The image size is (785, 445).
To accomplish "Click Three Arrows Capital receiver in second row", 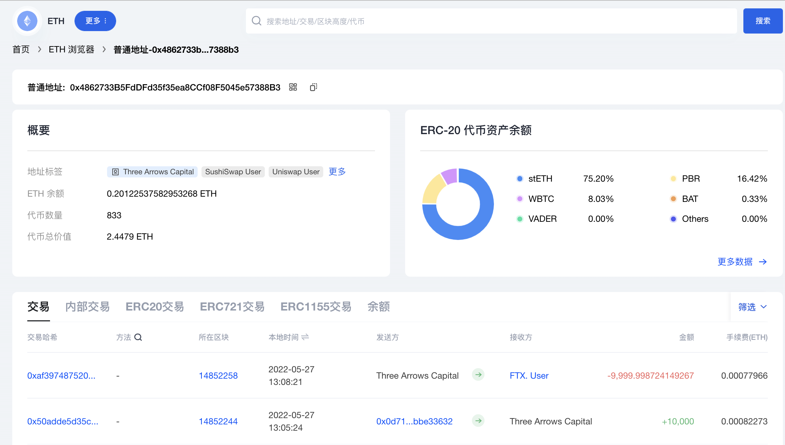I will [551, 421].
